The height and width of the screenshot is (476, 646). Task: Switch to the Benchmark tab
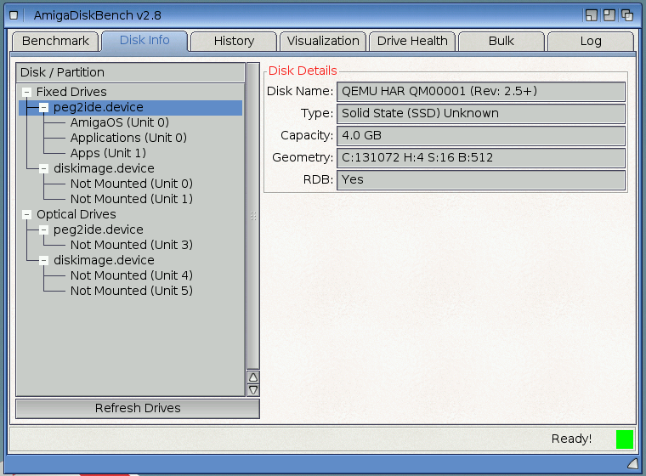point(55,41)
